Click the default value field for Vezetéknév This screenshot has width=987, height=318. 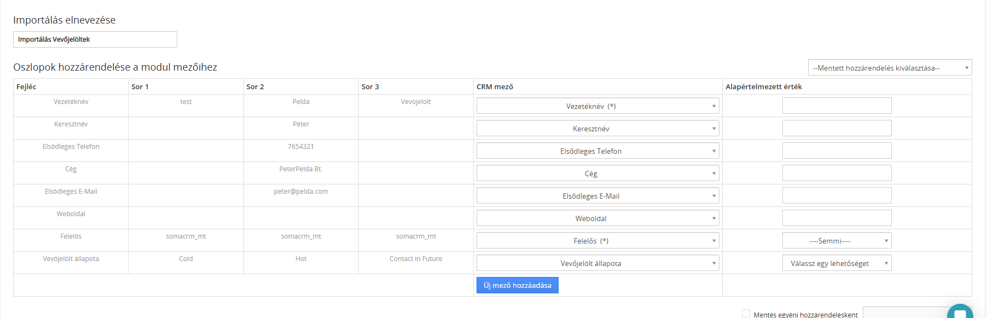click(x=837, y=106)
